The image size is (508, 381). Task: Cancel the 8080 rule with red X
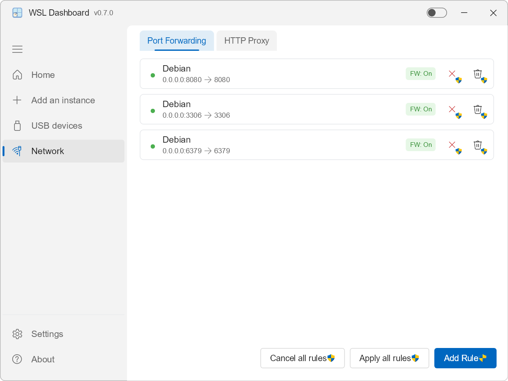[x=453, y=73]
